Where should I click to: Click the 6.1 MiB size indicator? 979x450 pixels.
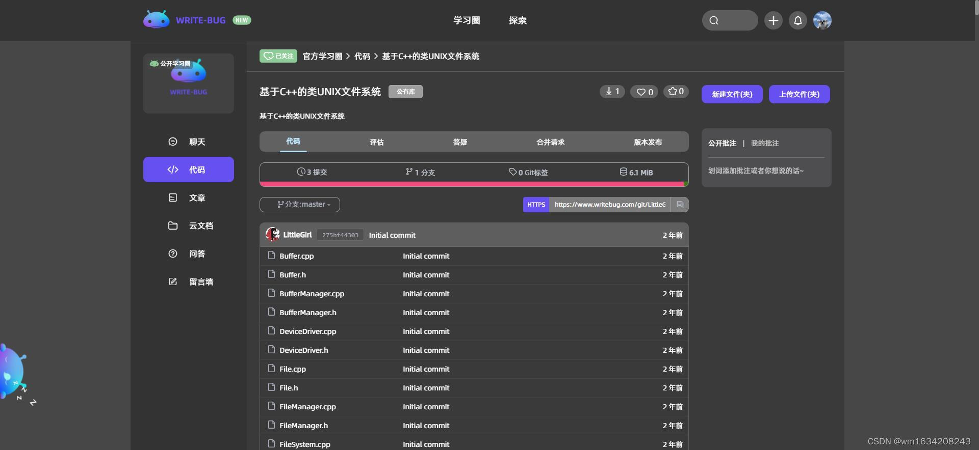point(636,172)
